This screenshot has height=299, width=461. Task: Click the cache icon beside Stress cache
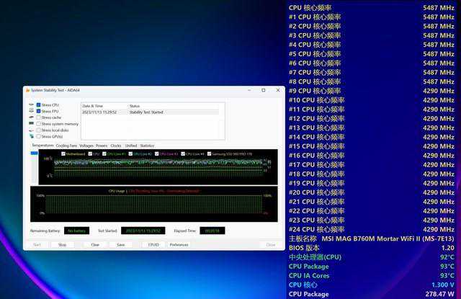click(x=32, y=117)
